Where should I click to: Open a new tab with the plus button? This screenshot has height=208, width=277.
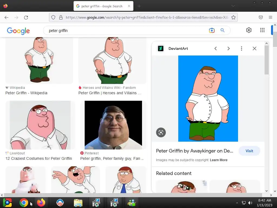(139, 6)
